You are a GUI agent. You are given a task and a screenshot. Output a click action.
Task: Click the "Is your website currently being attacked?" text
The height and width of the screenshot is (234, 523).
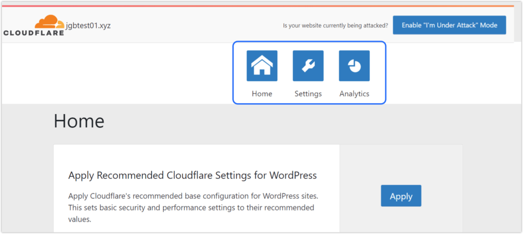(x=335, y=25)
